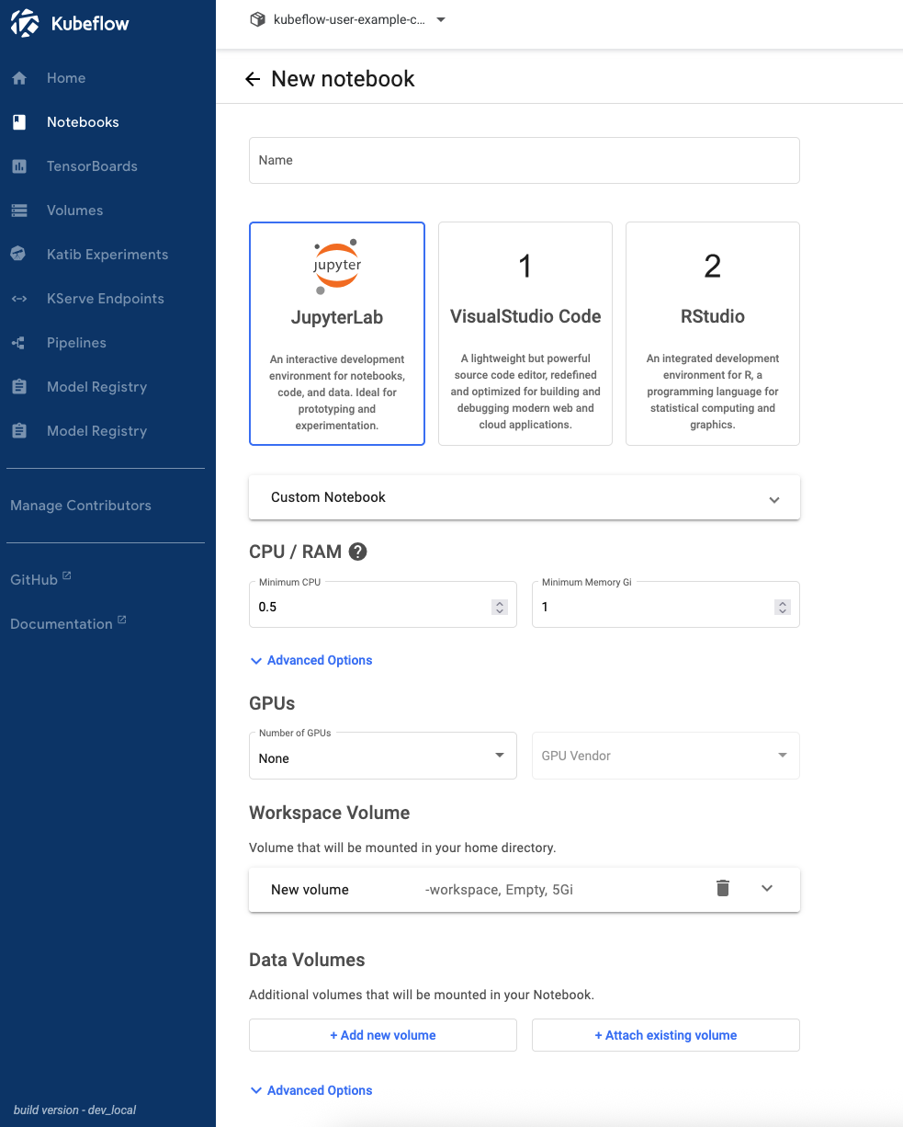Click the TensorBoards sidebar icon
The height and width of the screenshot is (1127, 903).
[x=19, y=166]
